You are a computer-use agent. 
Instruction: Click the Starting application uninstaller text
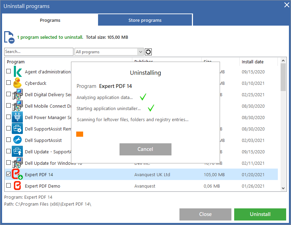pos(108,108)
